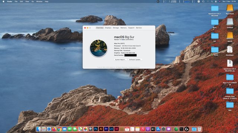Open the Storage tab
Screen dimensions: 238x133
[116, 28]
